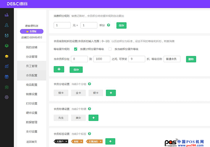The width and height of the screenshot is (210, 147).
Task: Click the discount input field showing 9
Action: click(x=137, y=59)
